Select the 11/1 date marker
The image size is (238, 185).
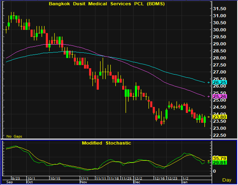(x=85, y=178)
